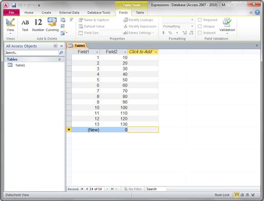
Task: Click the Undo arrow in Quick Access Toolbar
Action: (20, 5)
